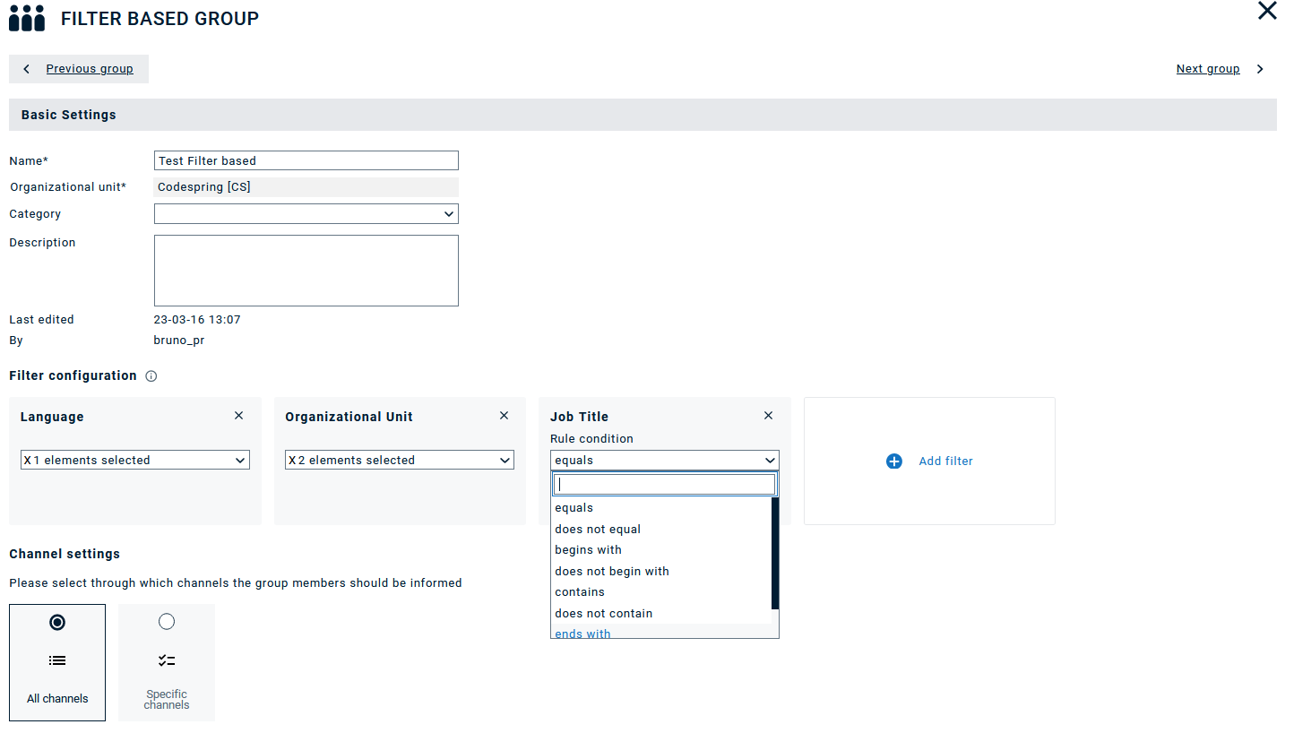
Task: Choose 'begins with' option
Action: [x=661, y=550]
